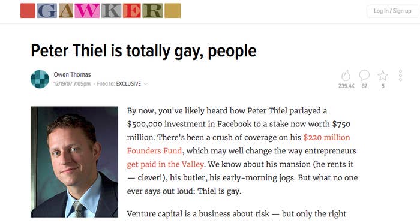Click the blue G Gawker logo tile

point(47,11)
